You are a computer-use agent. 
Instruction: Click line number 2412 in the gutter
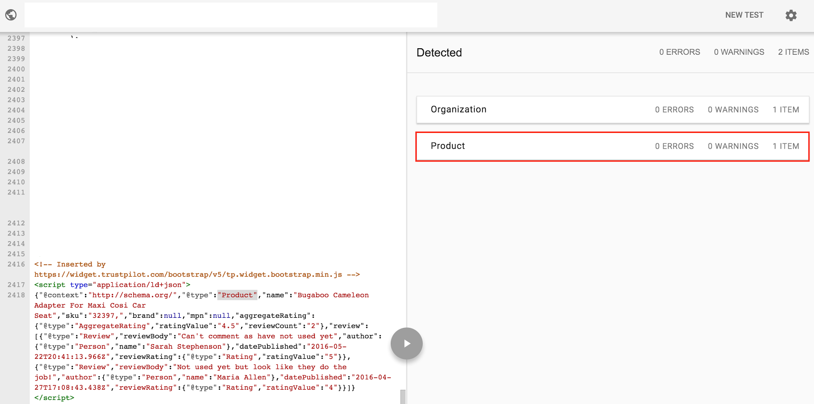[16, 223]
